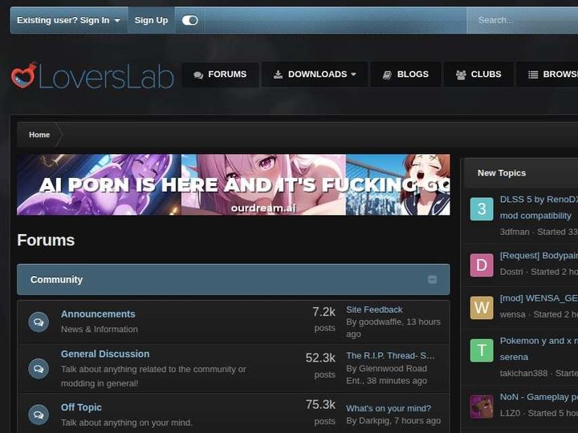Click the '75.3k posts' count in Off Topic
578x433 pixels.
(320, 412)
